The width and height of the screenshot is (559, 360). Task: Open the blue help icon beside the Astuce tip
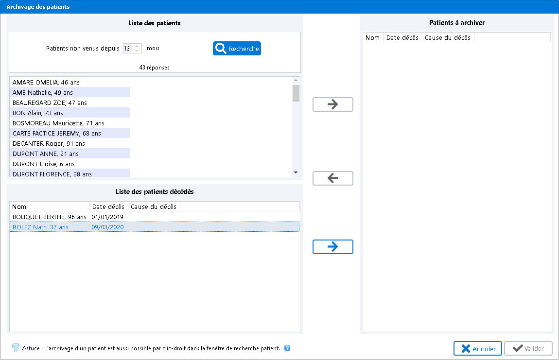tap(287, 348)
